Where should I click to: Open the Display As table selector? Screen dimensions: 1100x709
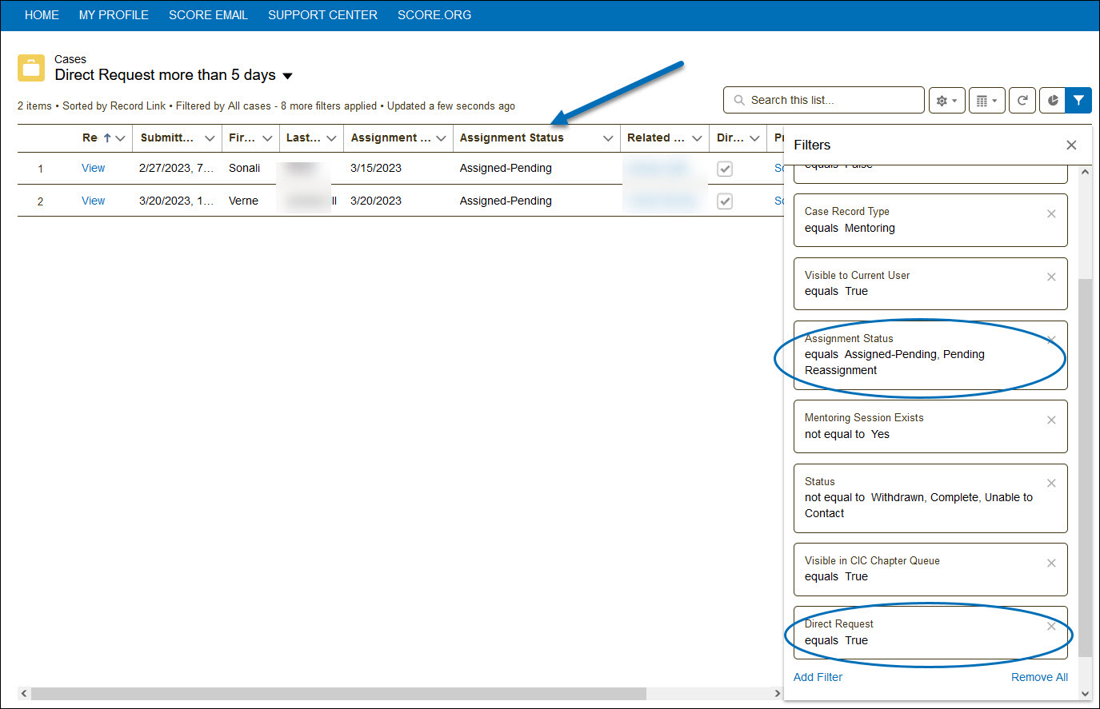click(986, 101)
